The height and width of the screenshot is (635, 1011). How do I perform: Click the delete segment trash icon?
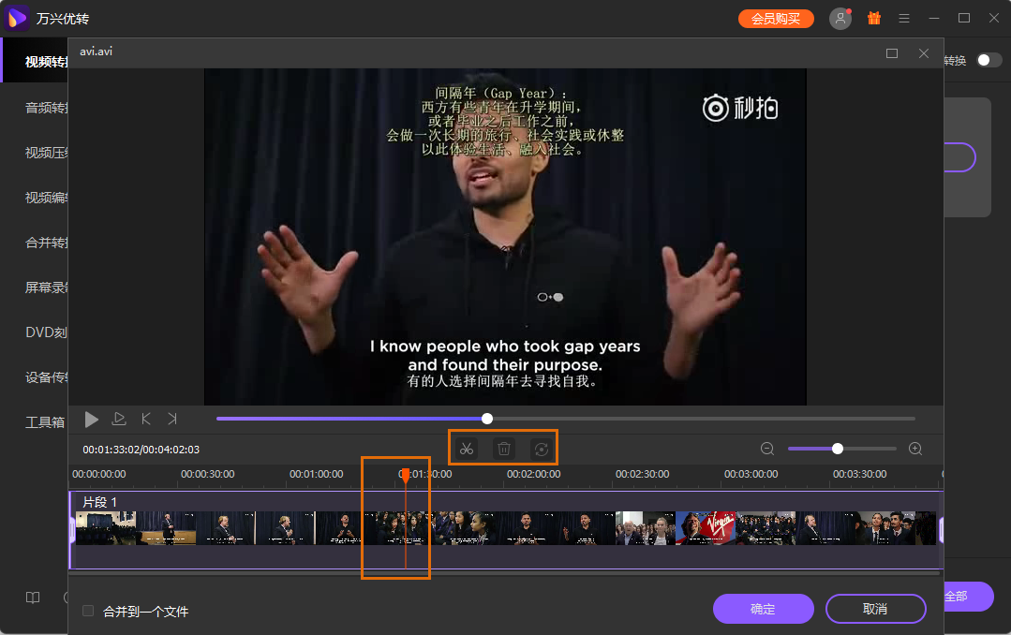coord(503,448)
